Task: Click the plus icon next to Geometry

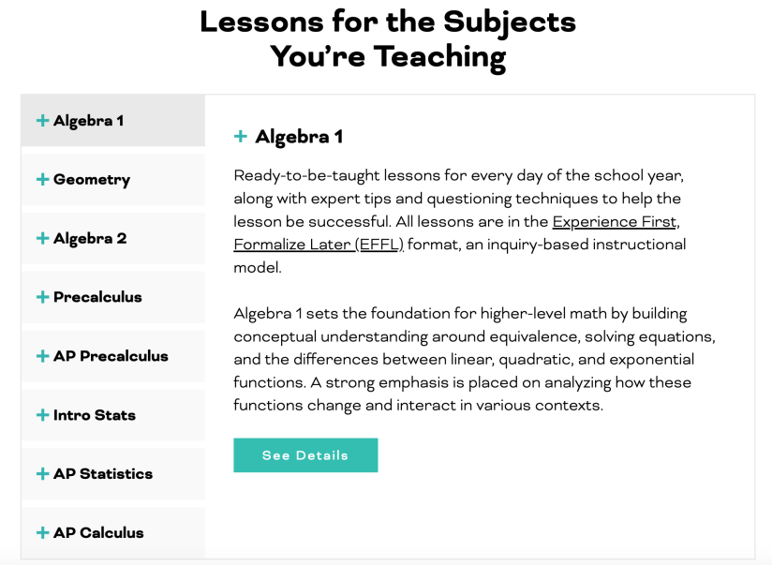Action: pos(42,180)
